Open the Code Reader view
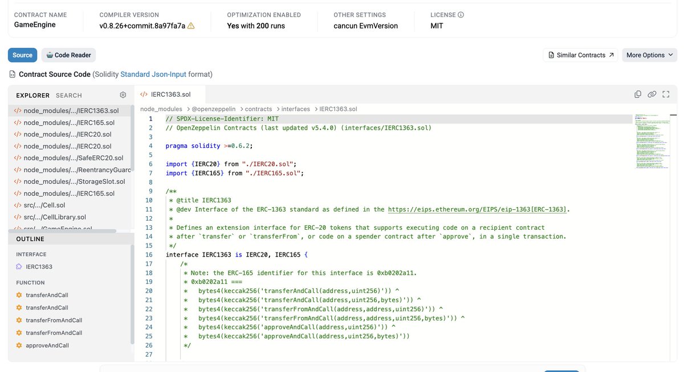The height and width of the screenshot is (372, 684). tap(68, 55)
